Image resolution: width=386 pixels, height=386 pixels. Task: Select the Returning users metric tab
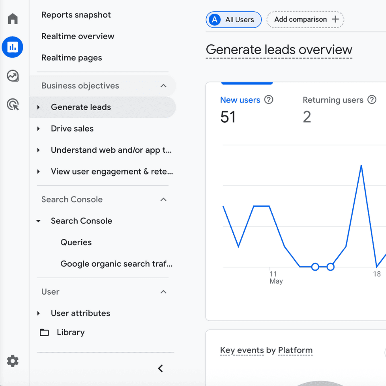coord(333,100)
